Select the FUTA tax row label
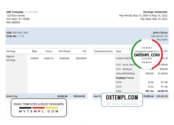174x125 pixels. coord(119,82)
